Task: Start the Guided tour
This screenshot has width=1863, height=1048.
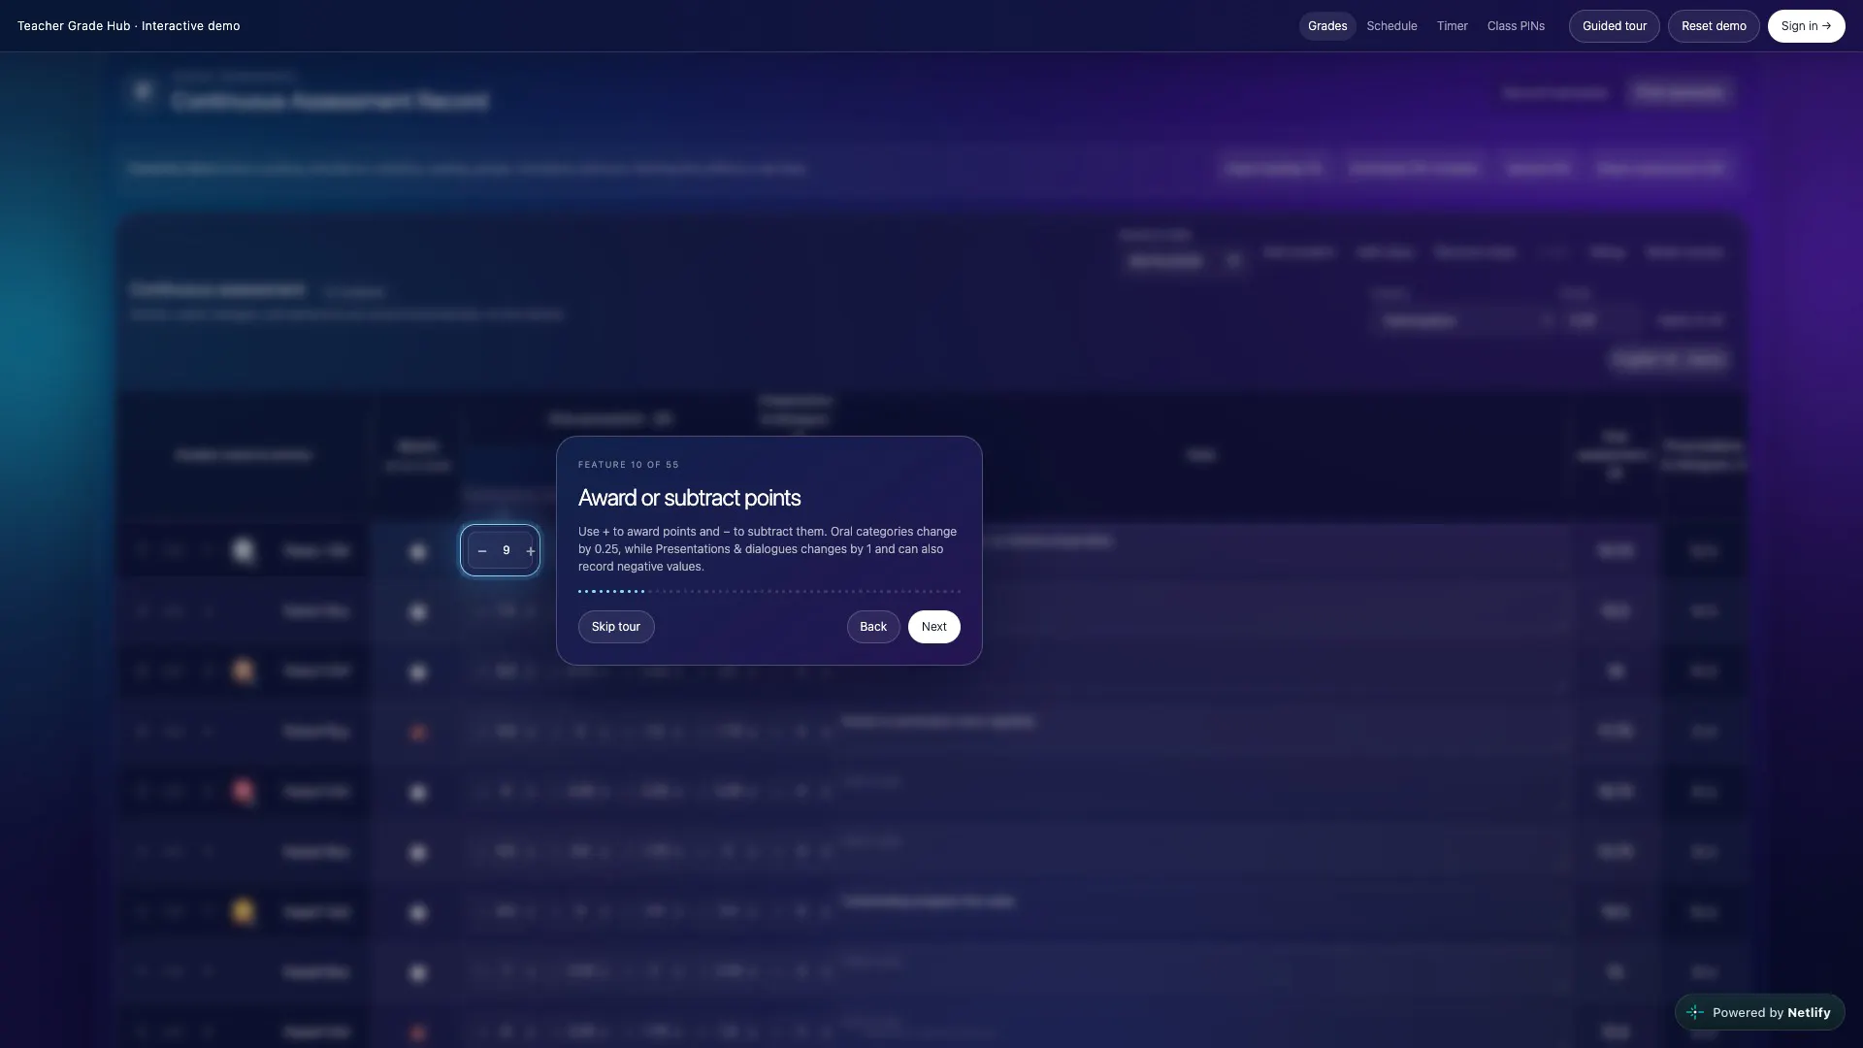Action: (1614, 26)
